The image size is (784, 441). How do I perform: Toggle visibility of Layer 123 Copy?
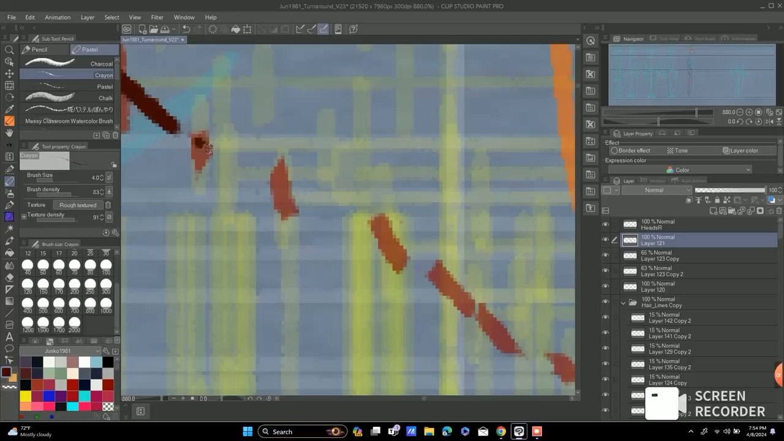click(606, 255)
